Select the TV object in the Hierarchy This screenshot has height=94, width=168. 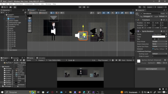coord(10,48)
